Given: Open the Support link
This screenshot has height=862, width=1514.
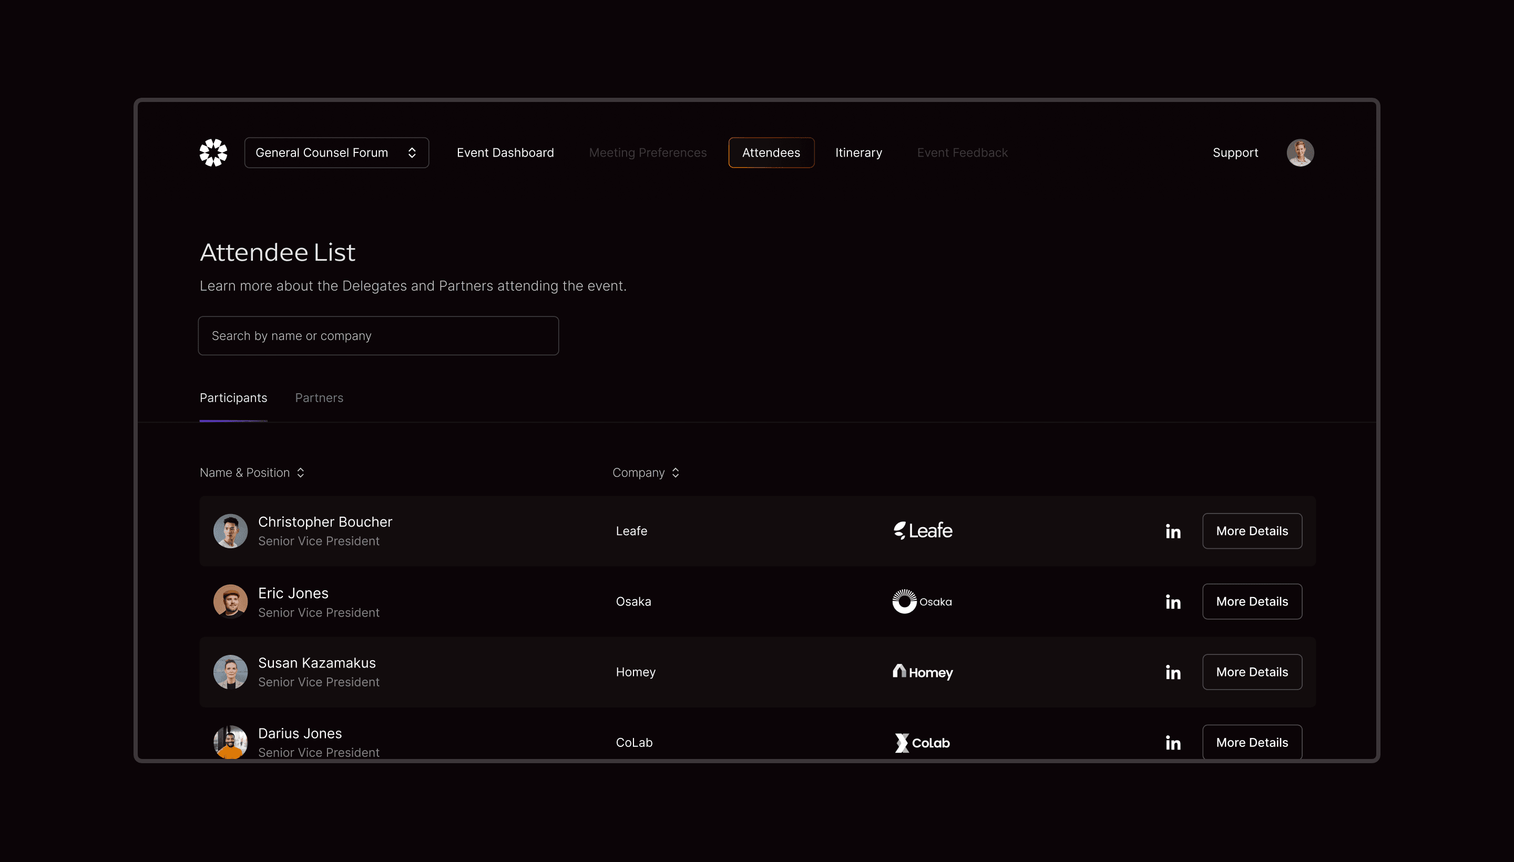Looking at the screenshot, I should pyautogui.click(x=1234, y=153).
